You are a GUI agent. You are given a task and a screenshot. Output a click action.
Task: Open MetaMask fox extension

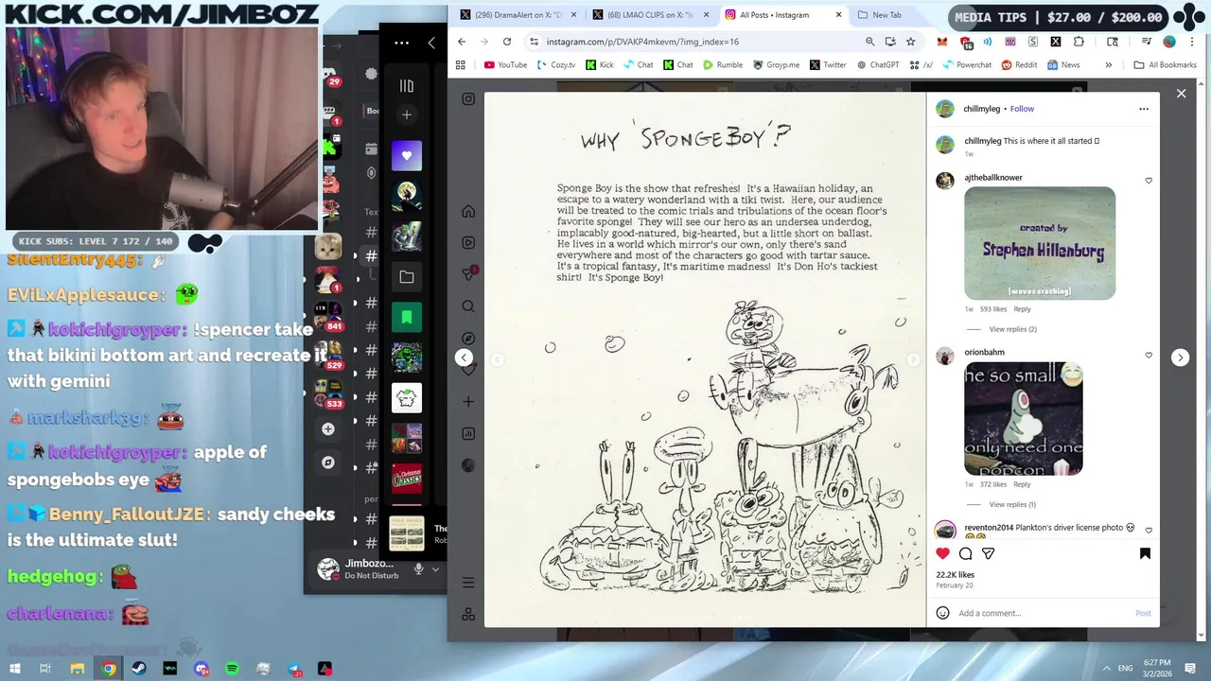pos(942,42)
